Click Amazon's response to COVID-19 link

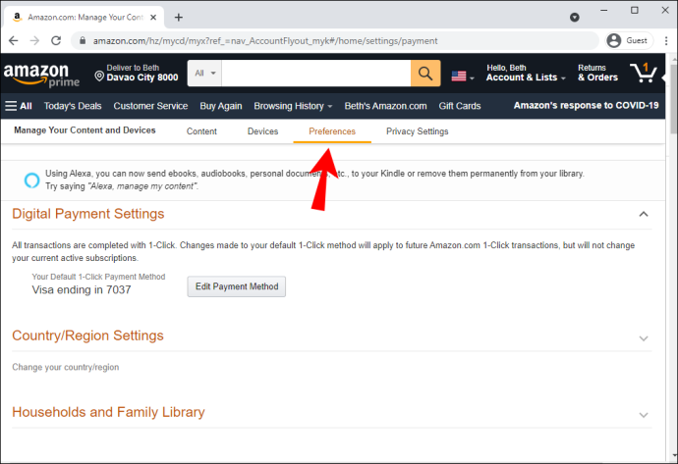[x=586, y=105]
